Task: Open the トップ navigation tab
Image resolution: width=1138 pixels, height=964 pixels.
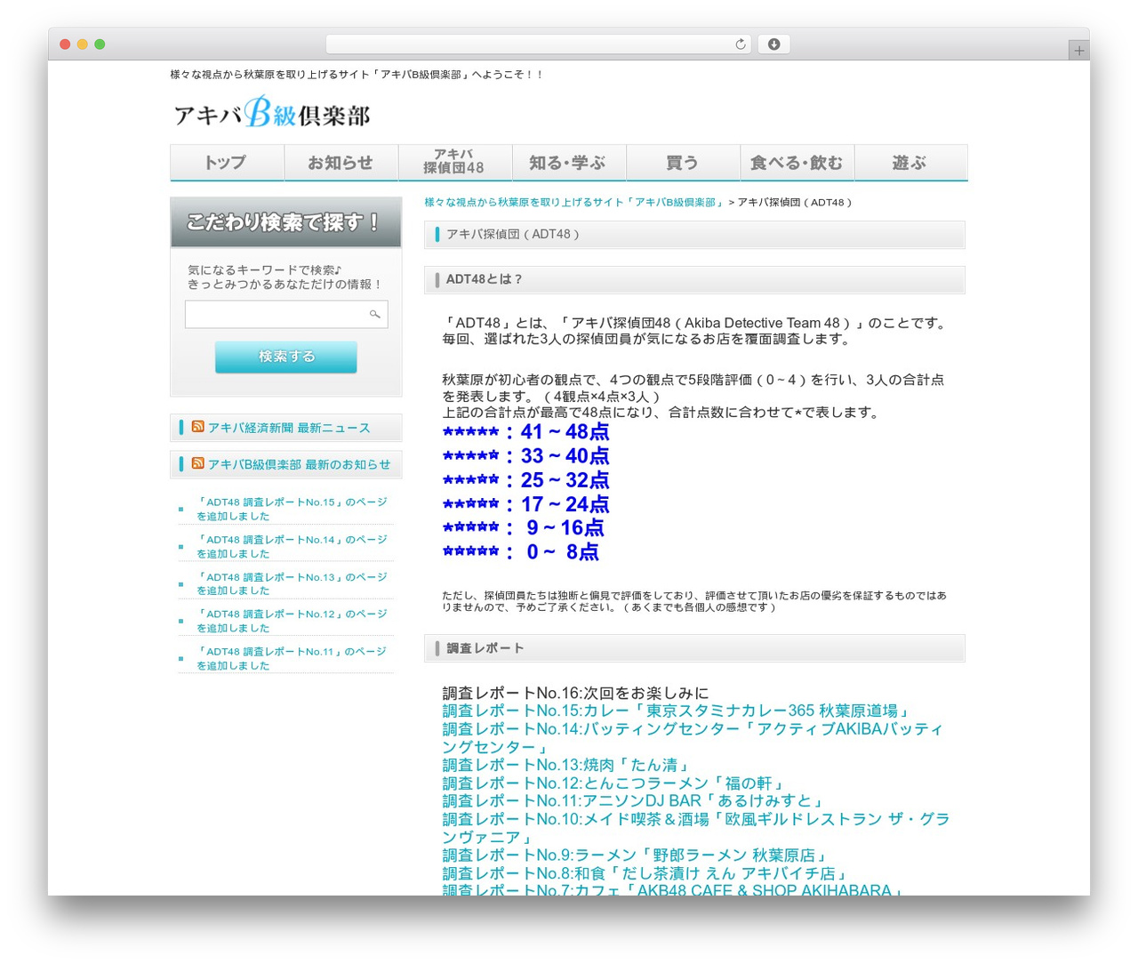Action: point(227,163)
